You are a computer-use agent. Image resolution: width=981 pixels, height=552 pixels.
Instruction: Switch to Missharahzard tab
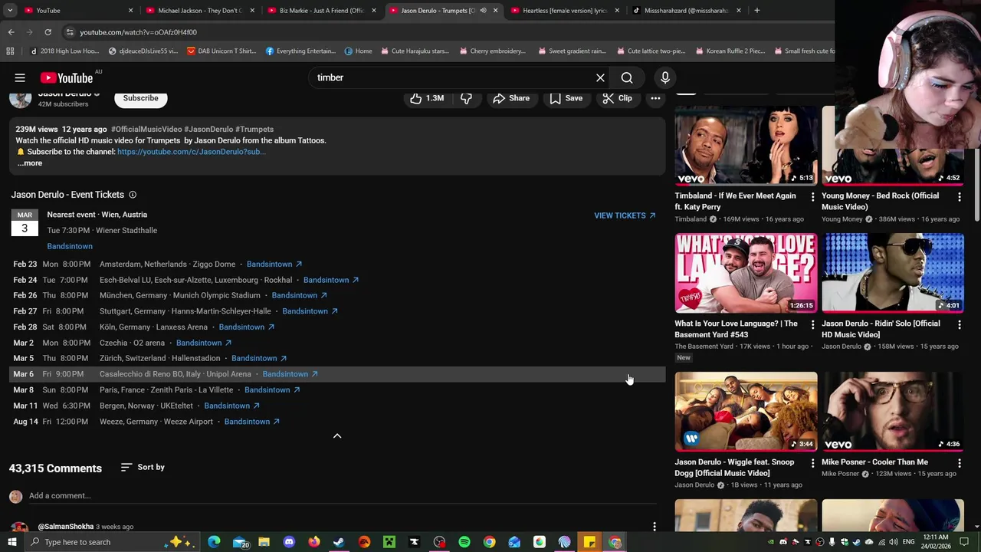pyautogui.click(x=685, y=11)
